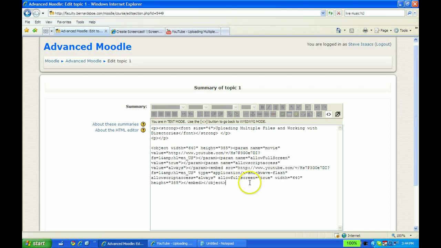Viewport: 441px width, 248px height.
Task: Follow the Moodle breadcrumb link
Action: 52,61
